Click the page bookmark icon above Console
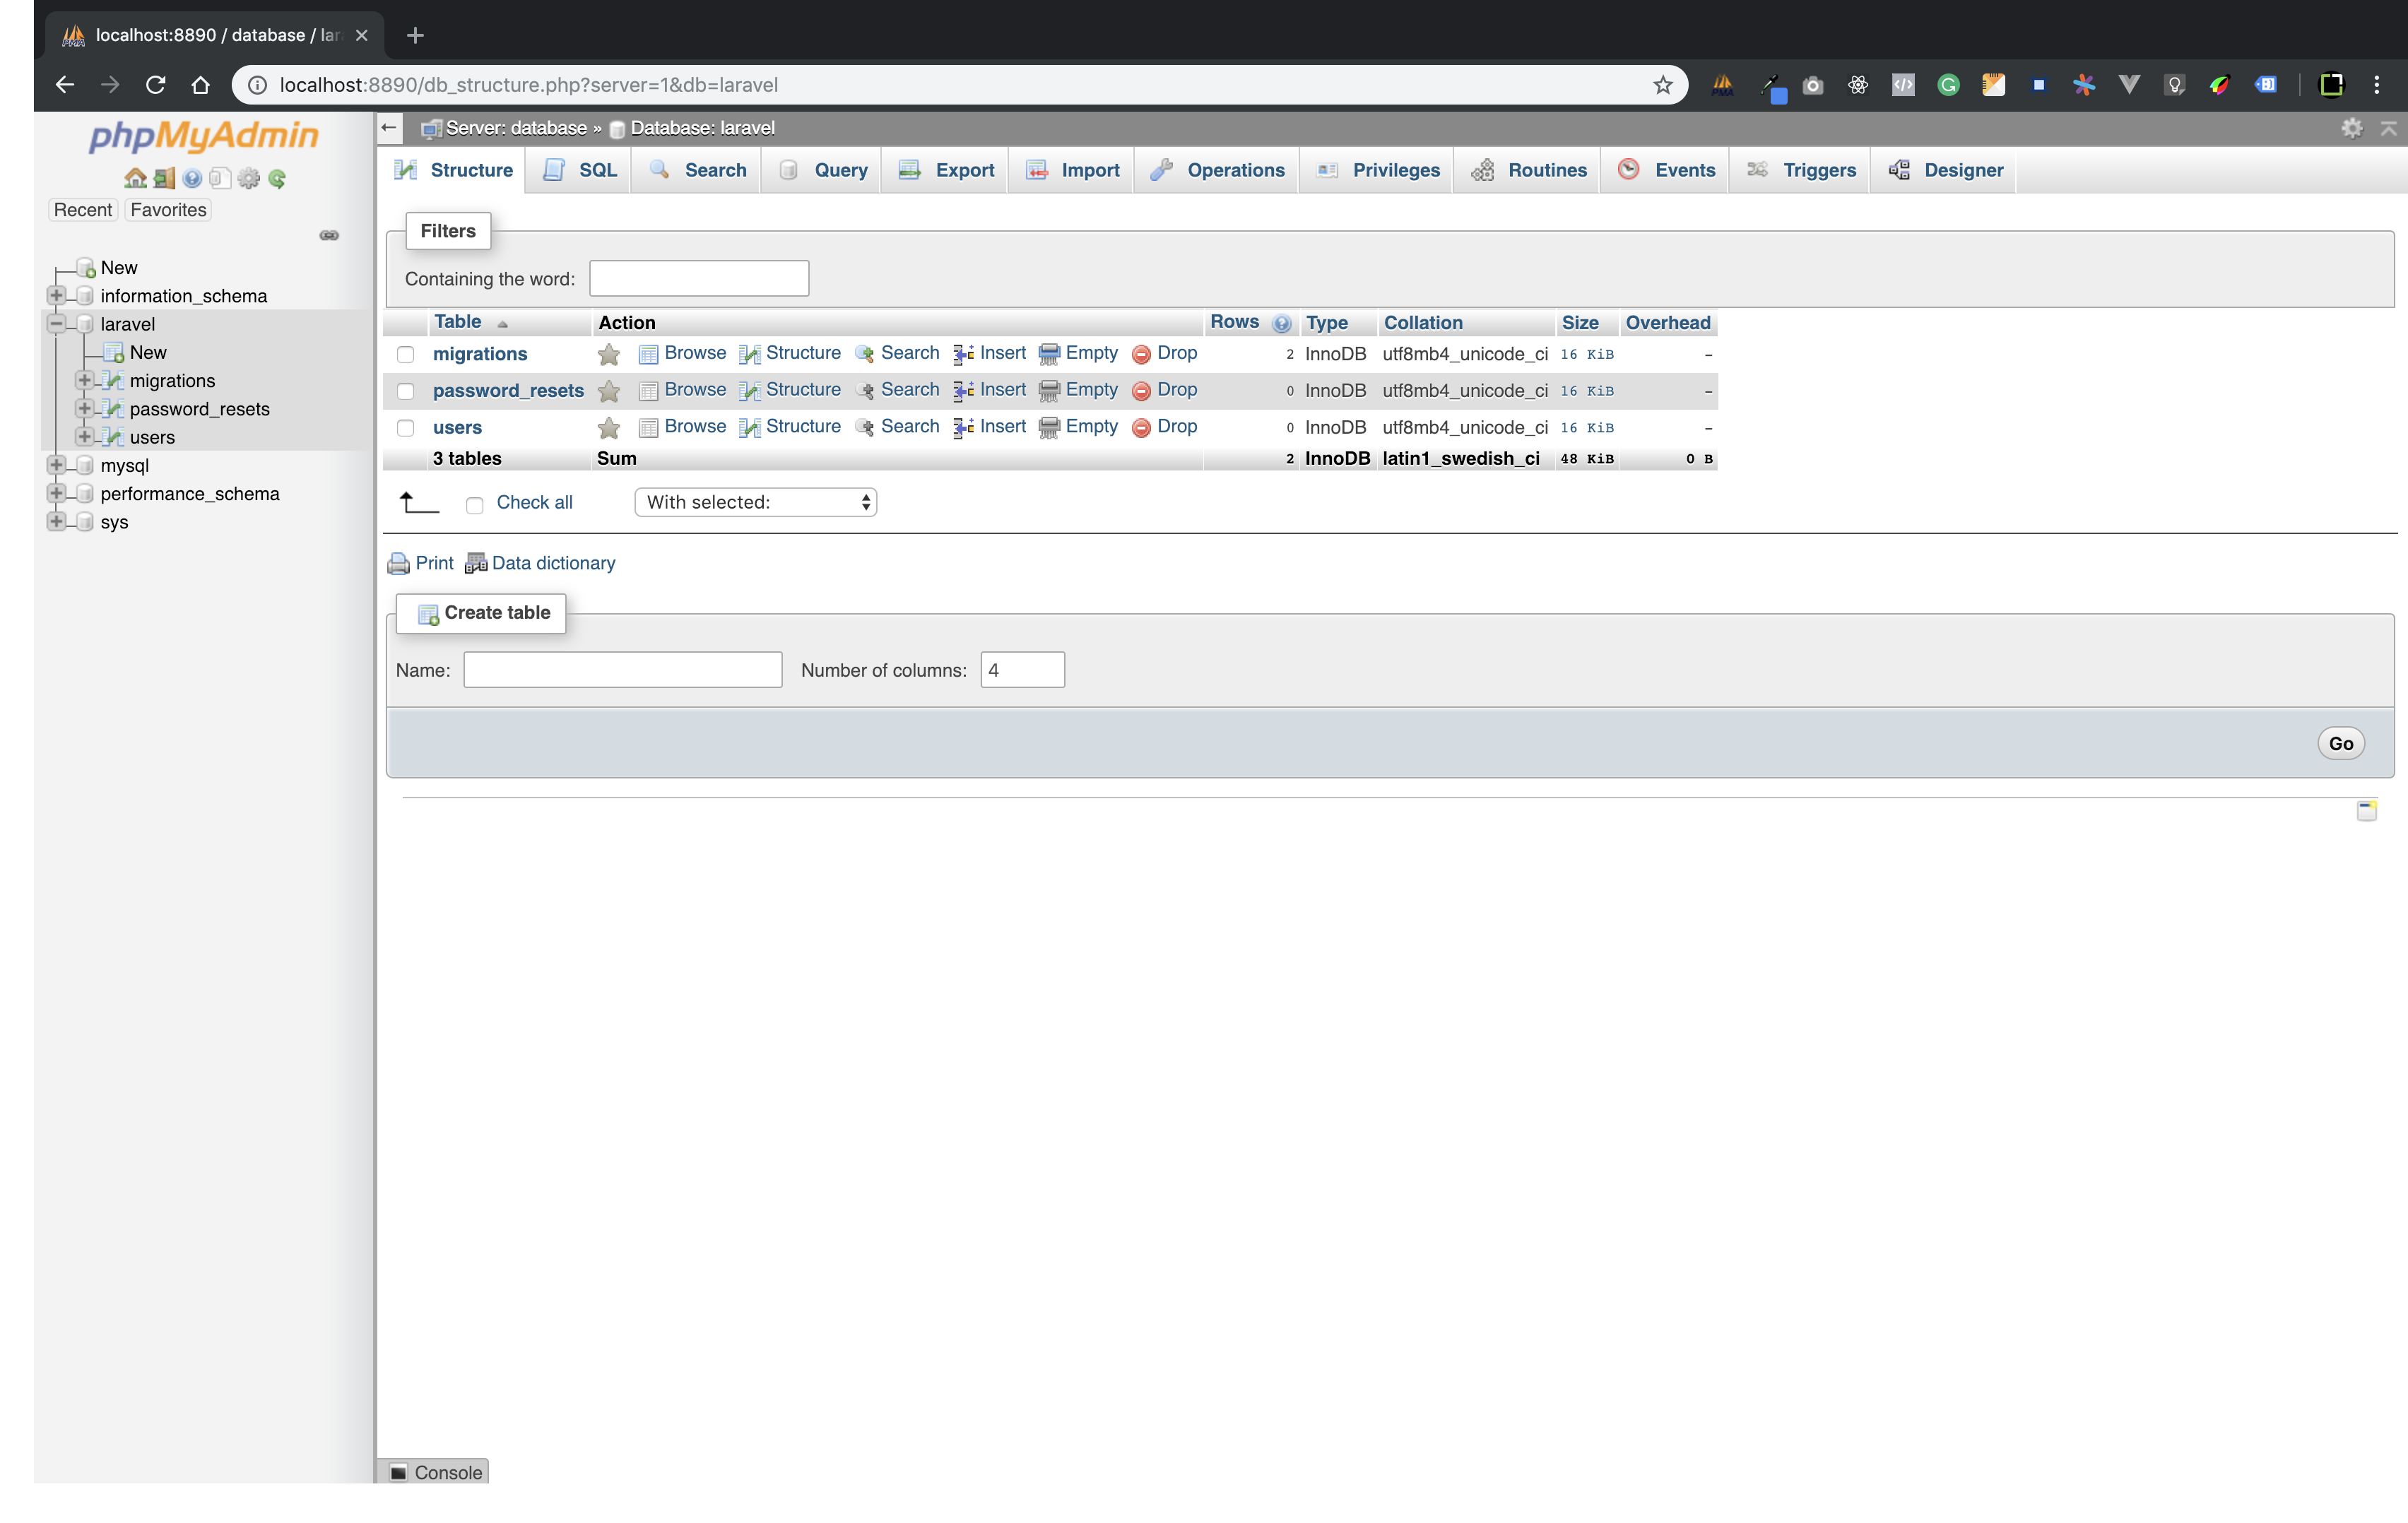The image size is (2408, 1523). point(2366,810)
